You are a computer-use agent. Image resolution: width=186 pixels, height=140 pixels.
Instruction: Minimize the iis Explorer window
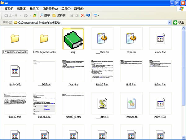(x=172, y=3)
